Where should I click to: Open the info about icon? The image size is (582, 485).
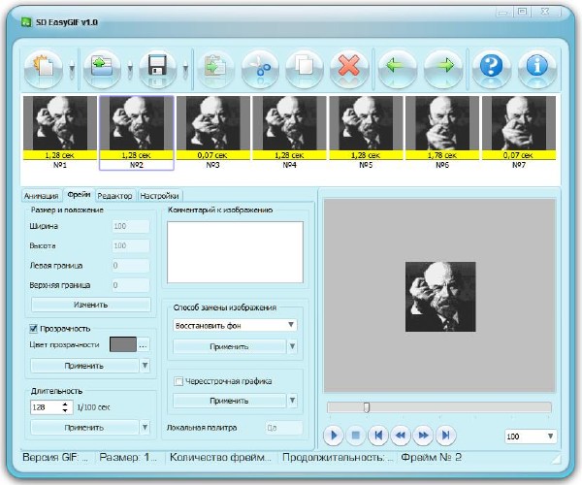(x=536, y=70)
